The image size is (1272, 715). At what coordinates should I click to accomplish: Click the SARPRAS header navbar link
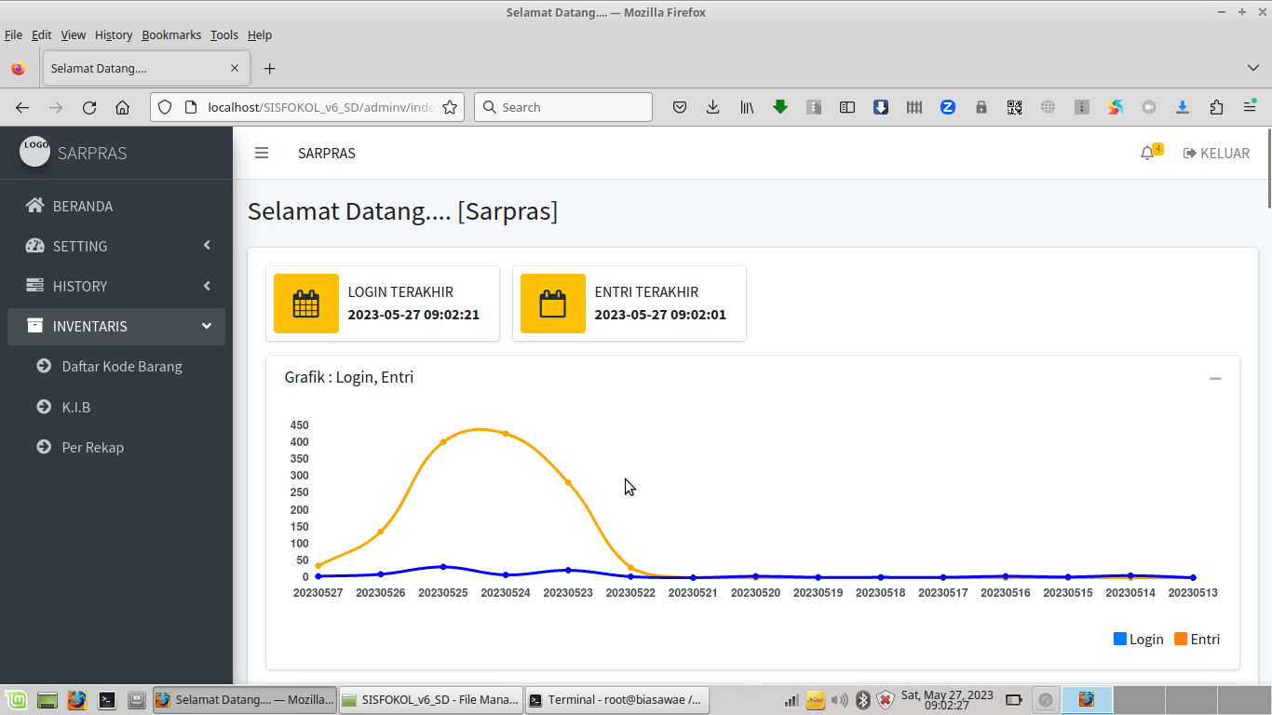point(327,153)
